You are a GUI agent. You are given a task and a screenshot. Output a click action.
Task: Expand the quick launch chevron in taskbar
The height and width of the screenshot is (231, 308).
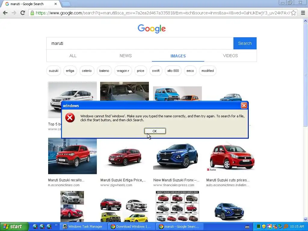coord(56,225)
